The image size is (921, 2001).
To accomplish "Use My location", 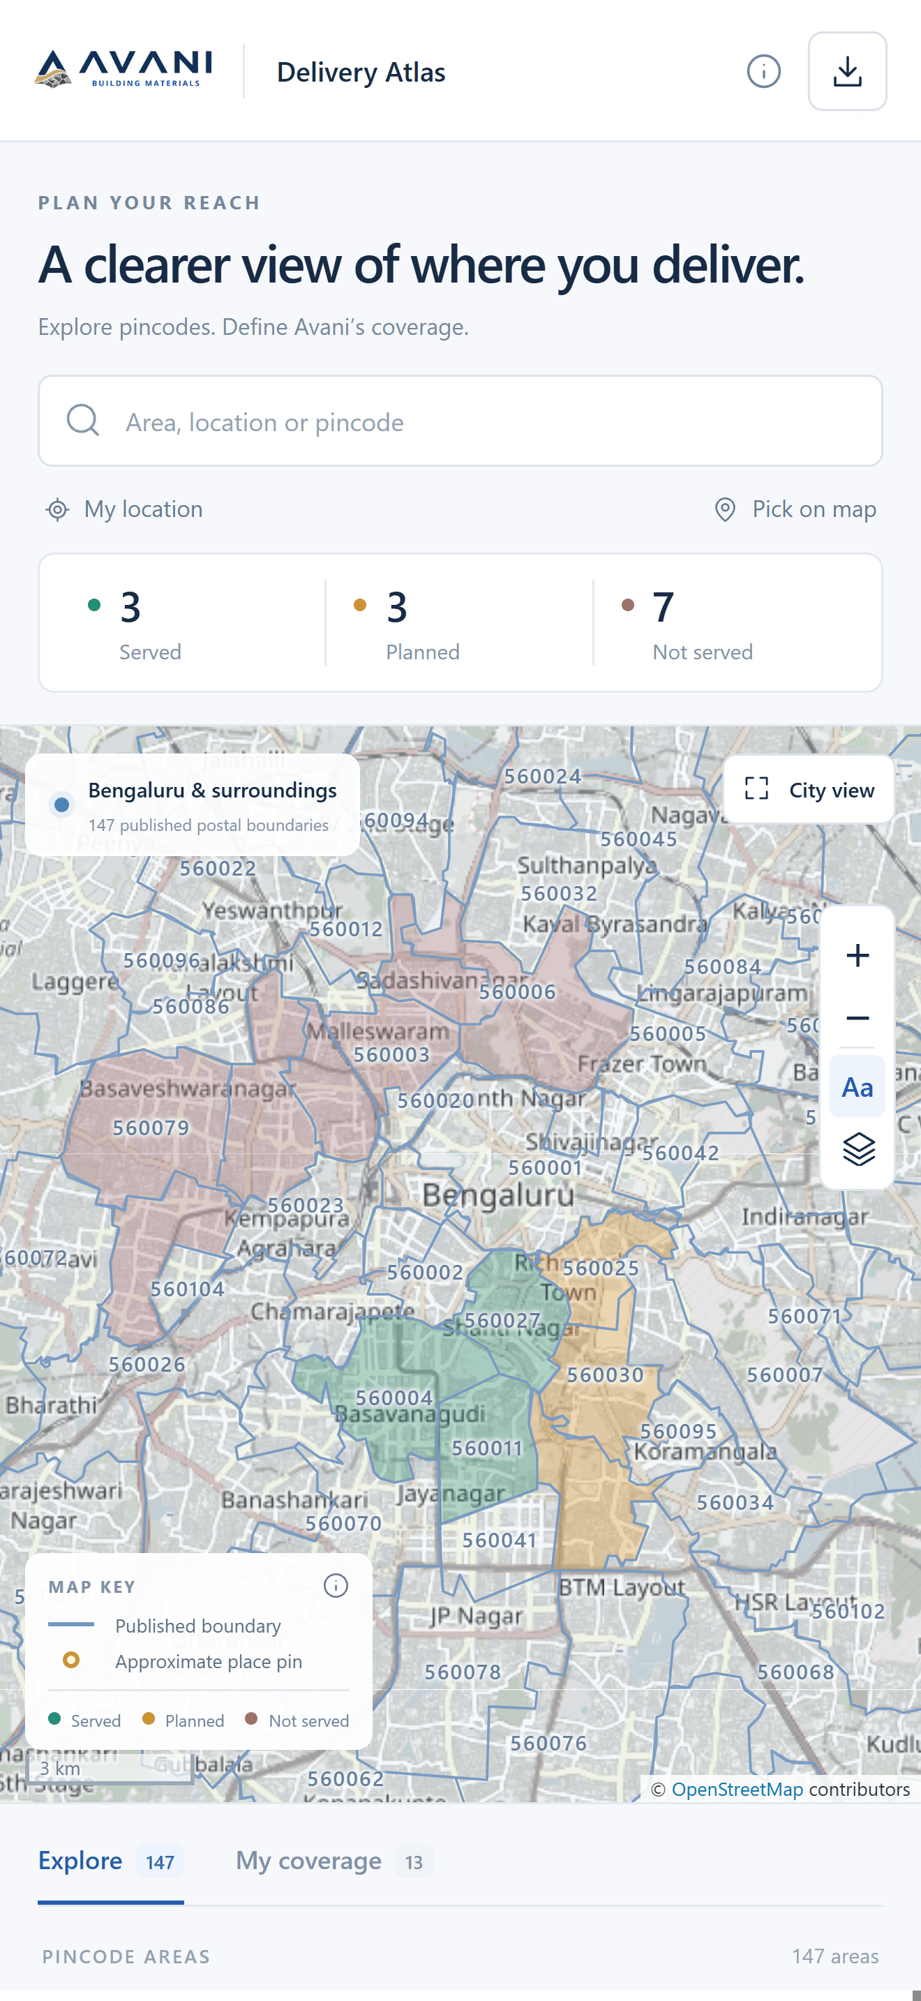I will [x=124, y=509].
